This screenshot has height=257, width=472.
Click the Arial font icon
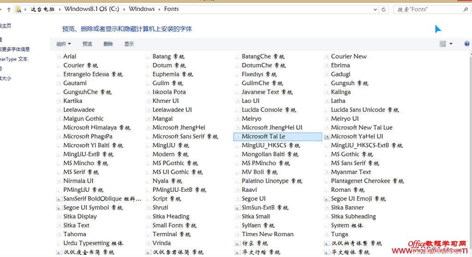(59, 57)
